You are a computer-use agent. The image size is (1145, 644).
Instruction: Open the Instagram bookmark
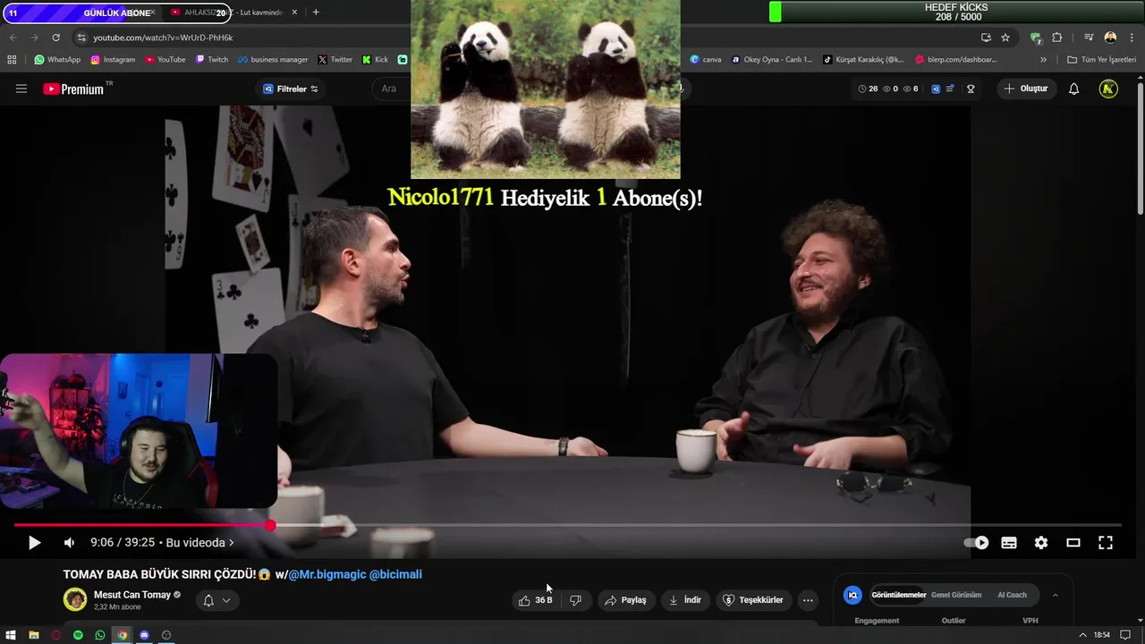pos(113,60)
